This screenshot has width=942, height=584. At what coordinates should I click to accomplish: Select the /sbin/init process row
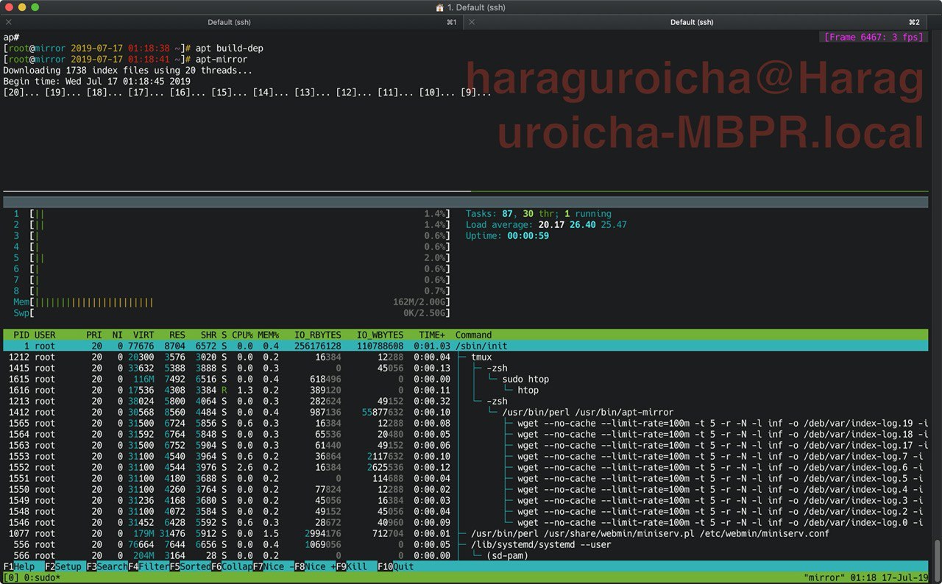tap(465, 346)
